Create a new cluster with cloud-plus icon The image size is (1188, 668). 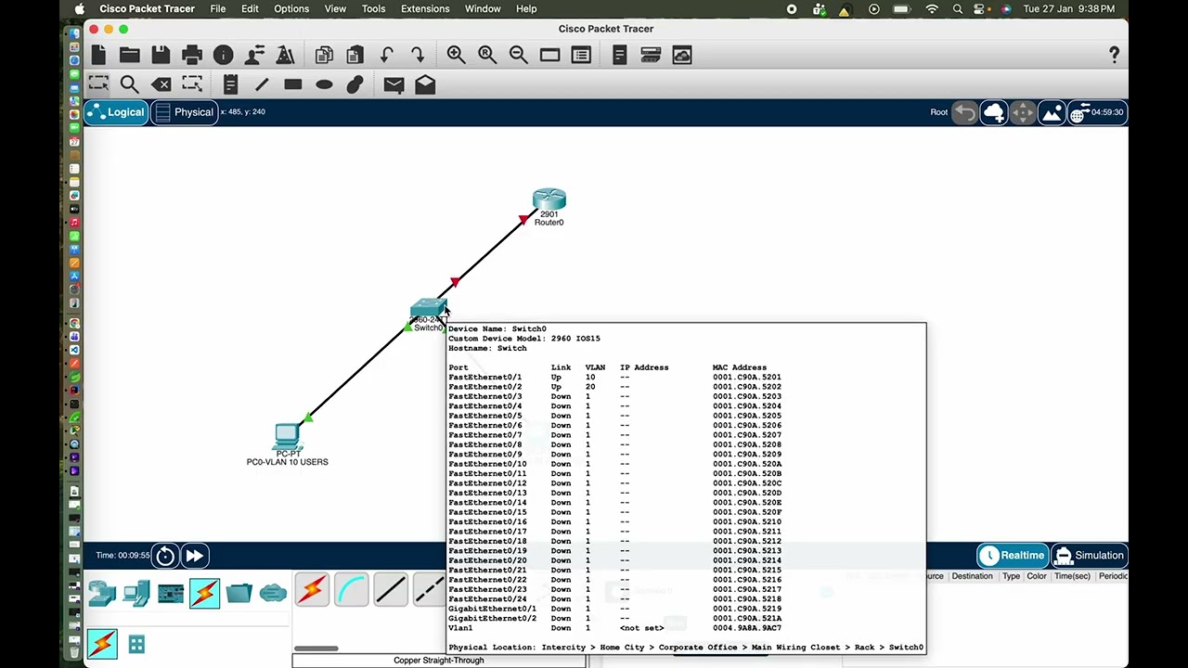coord(994,112)
